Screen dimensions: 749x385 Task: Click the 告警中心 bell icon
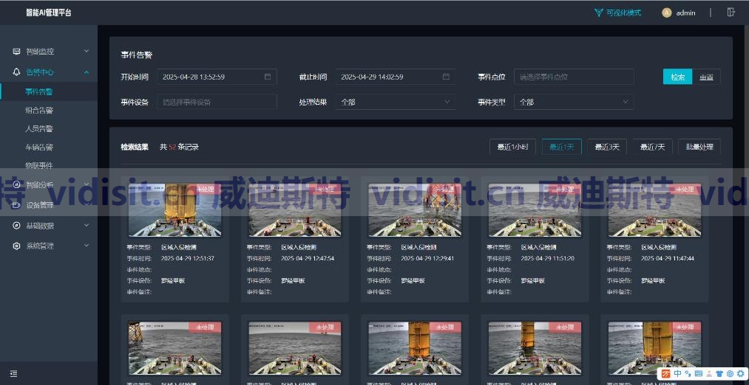(x=17, y=72)
